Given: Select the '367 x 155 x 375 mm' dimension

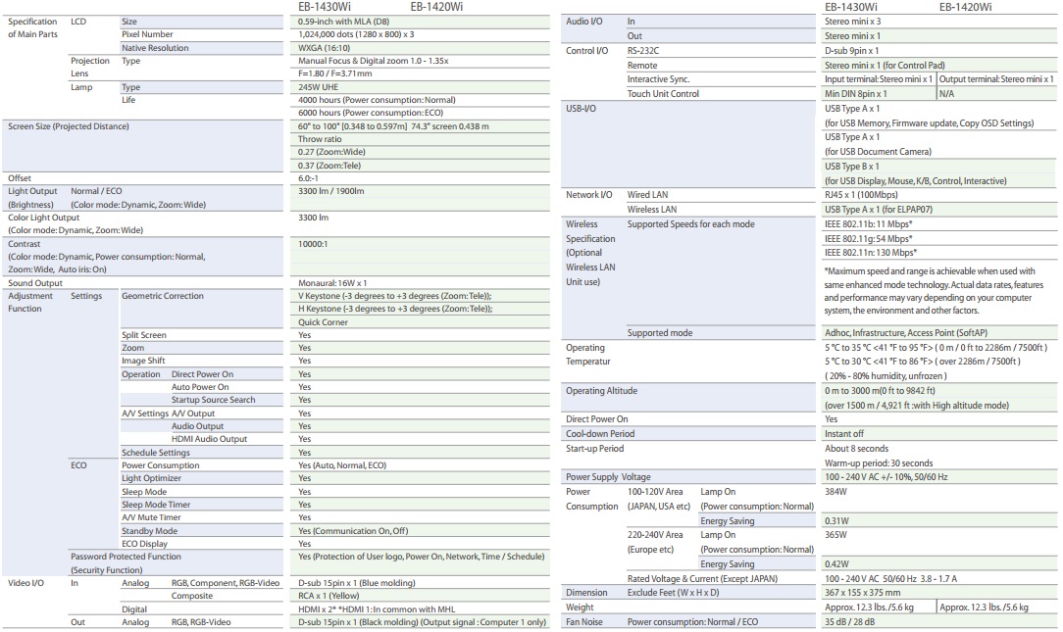Looking at the screenshot, I should tap(863, 594).
